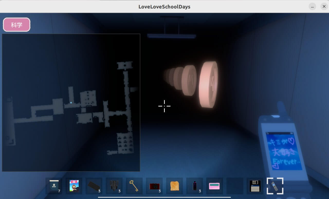Click the pink 科学 label button

pyautogui.click(x=17, y=25)
